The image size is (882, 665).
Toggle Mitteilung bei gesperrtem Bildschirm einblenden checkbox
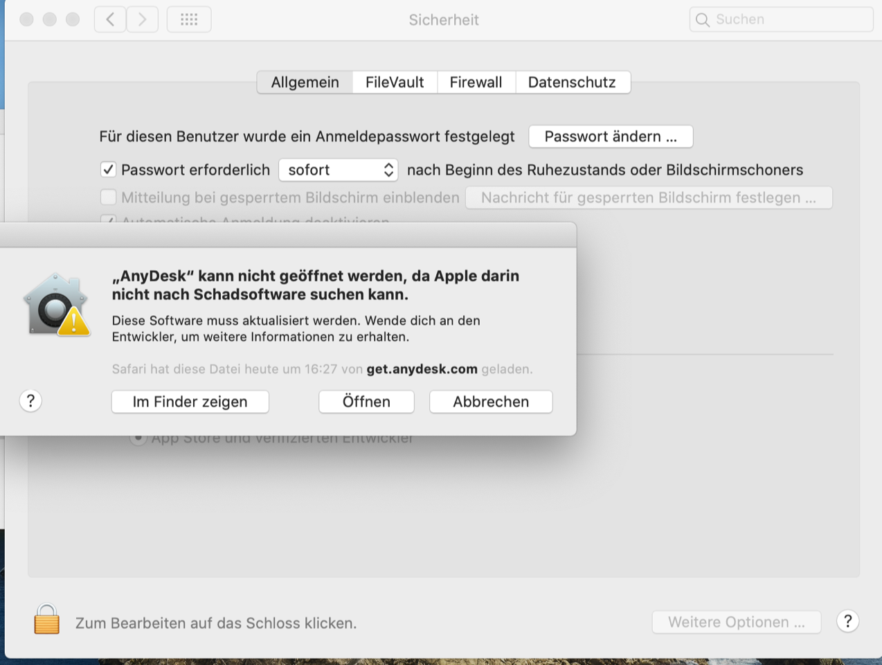coord(108,197)
